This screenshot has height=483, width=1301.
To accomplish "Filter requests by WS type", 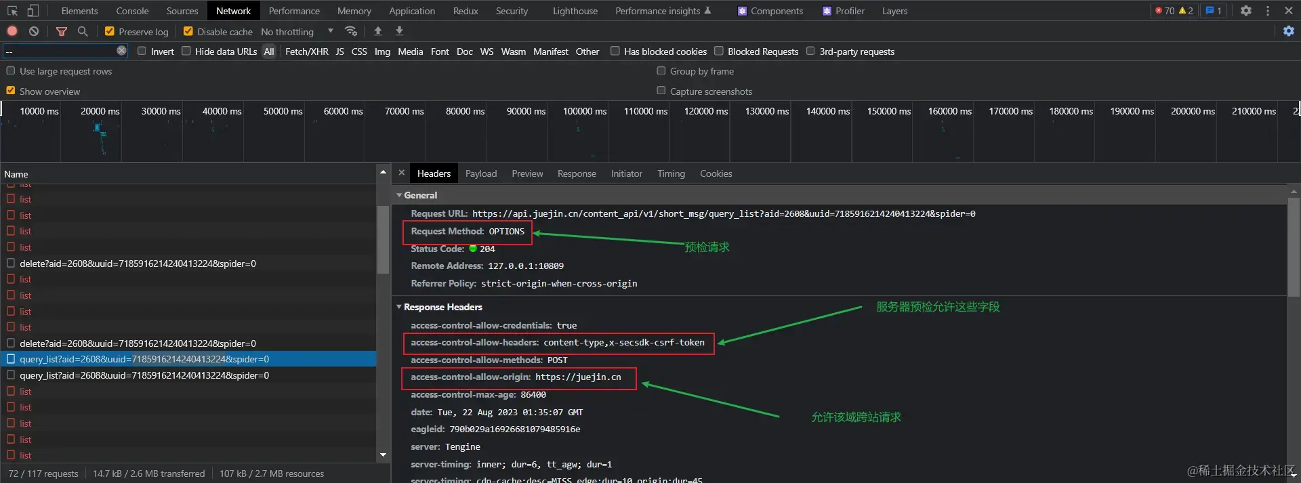I will [487, 51].
